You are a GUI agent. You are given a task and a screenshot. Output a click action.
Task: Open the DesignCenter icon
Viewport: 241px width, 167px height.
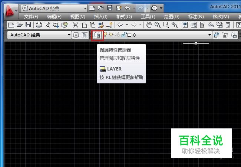[x=194, y=25]
